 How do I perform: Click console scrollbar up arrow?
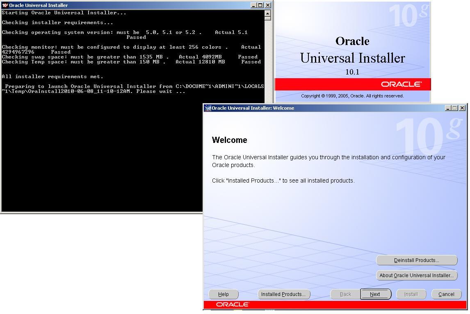tap(268, 13)
